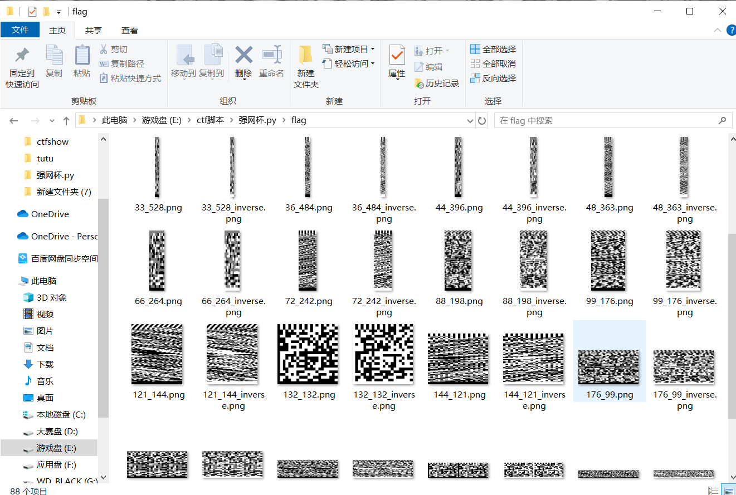Viewport: 736px width, 495px height.
Task: Click 此电脑 in the address breadcrumb
Action: pyautogui.click(x=114, y=120)
